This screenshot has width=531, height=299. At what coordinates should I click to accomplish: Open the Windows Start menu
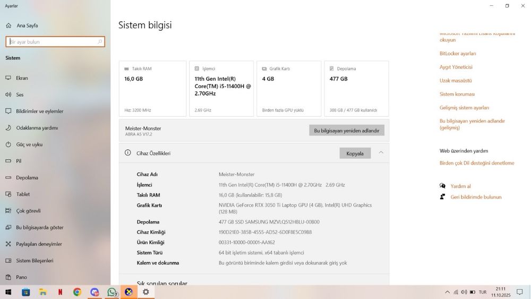(8, 292)
